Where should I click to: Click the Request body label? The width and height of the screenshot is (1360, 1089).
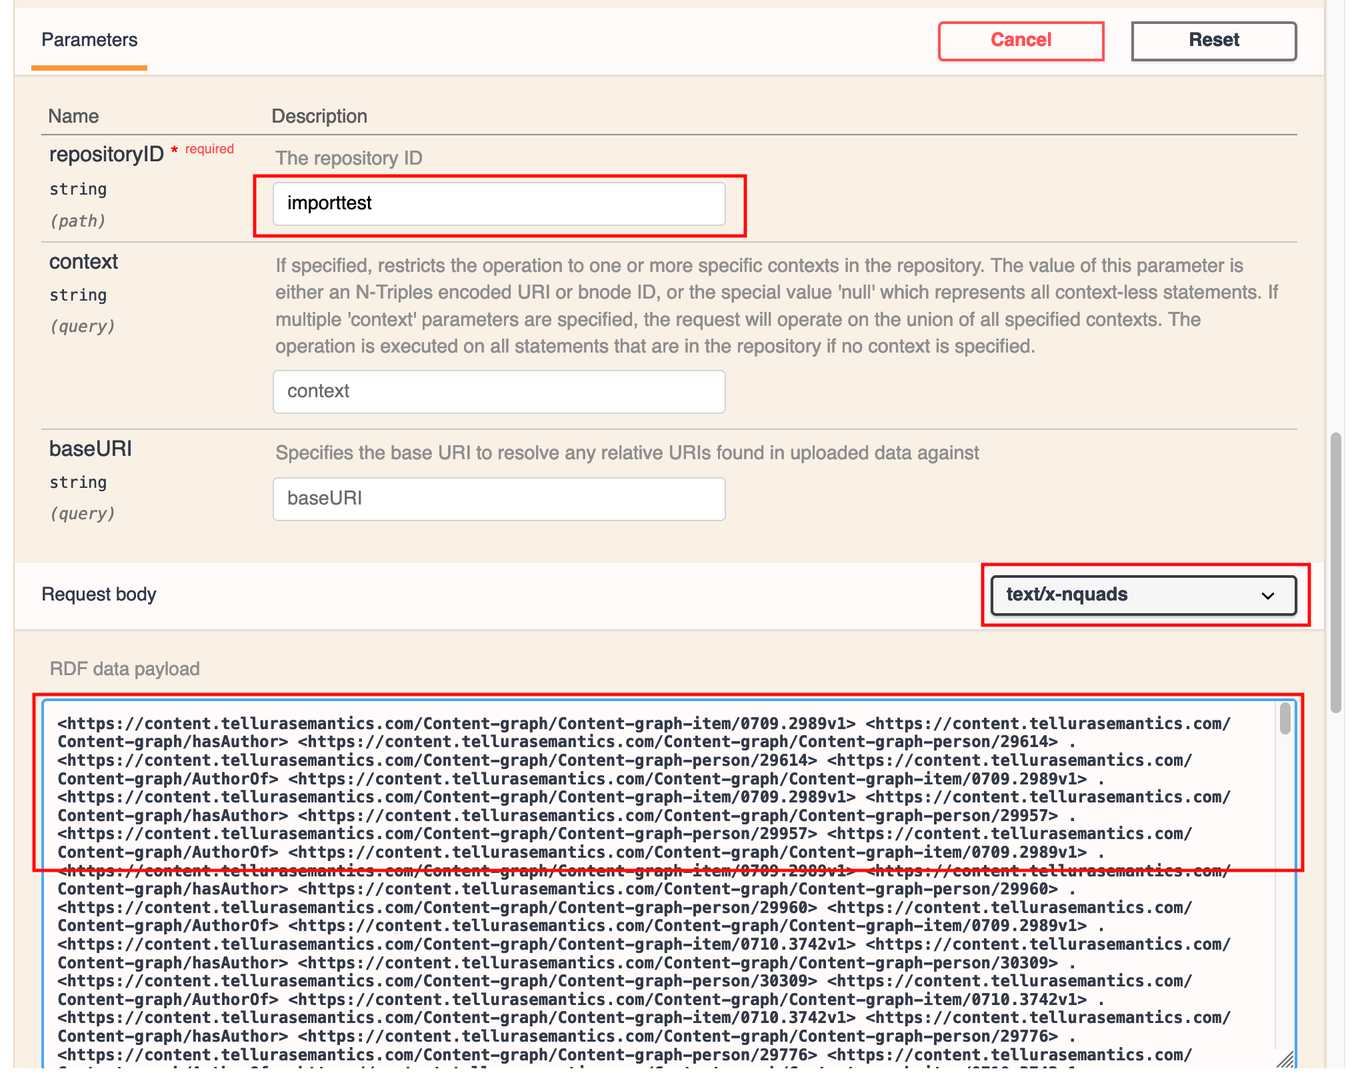(x=99, y=594)
